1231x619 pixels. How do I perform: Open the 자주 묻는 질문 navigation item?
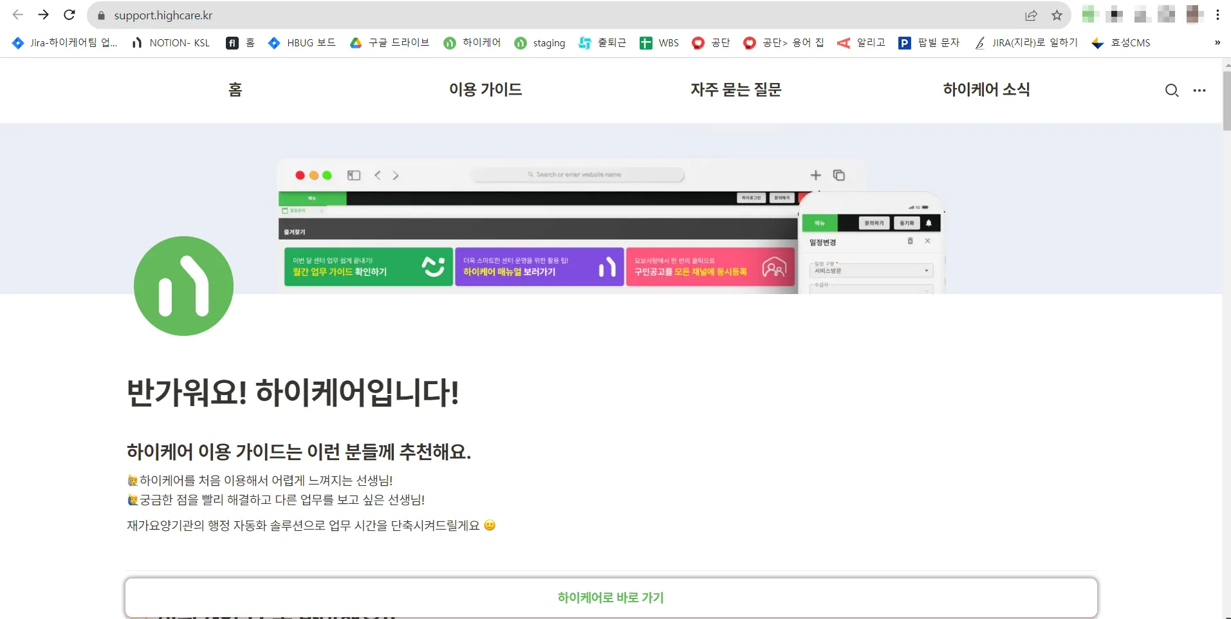click(736, 89)
